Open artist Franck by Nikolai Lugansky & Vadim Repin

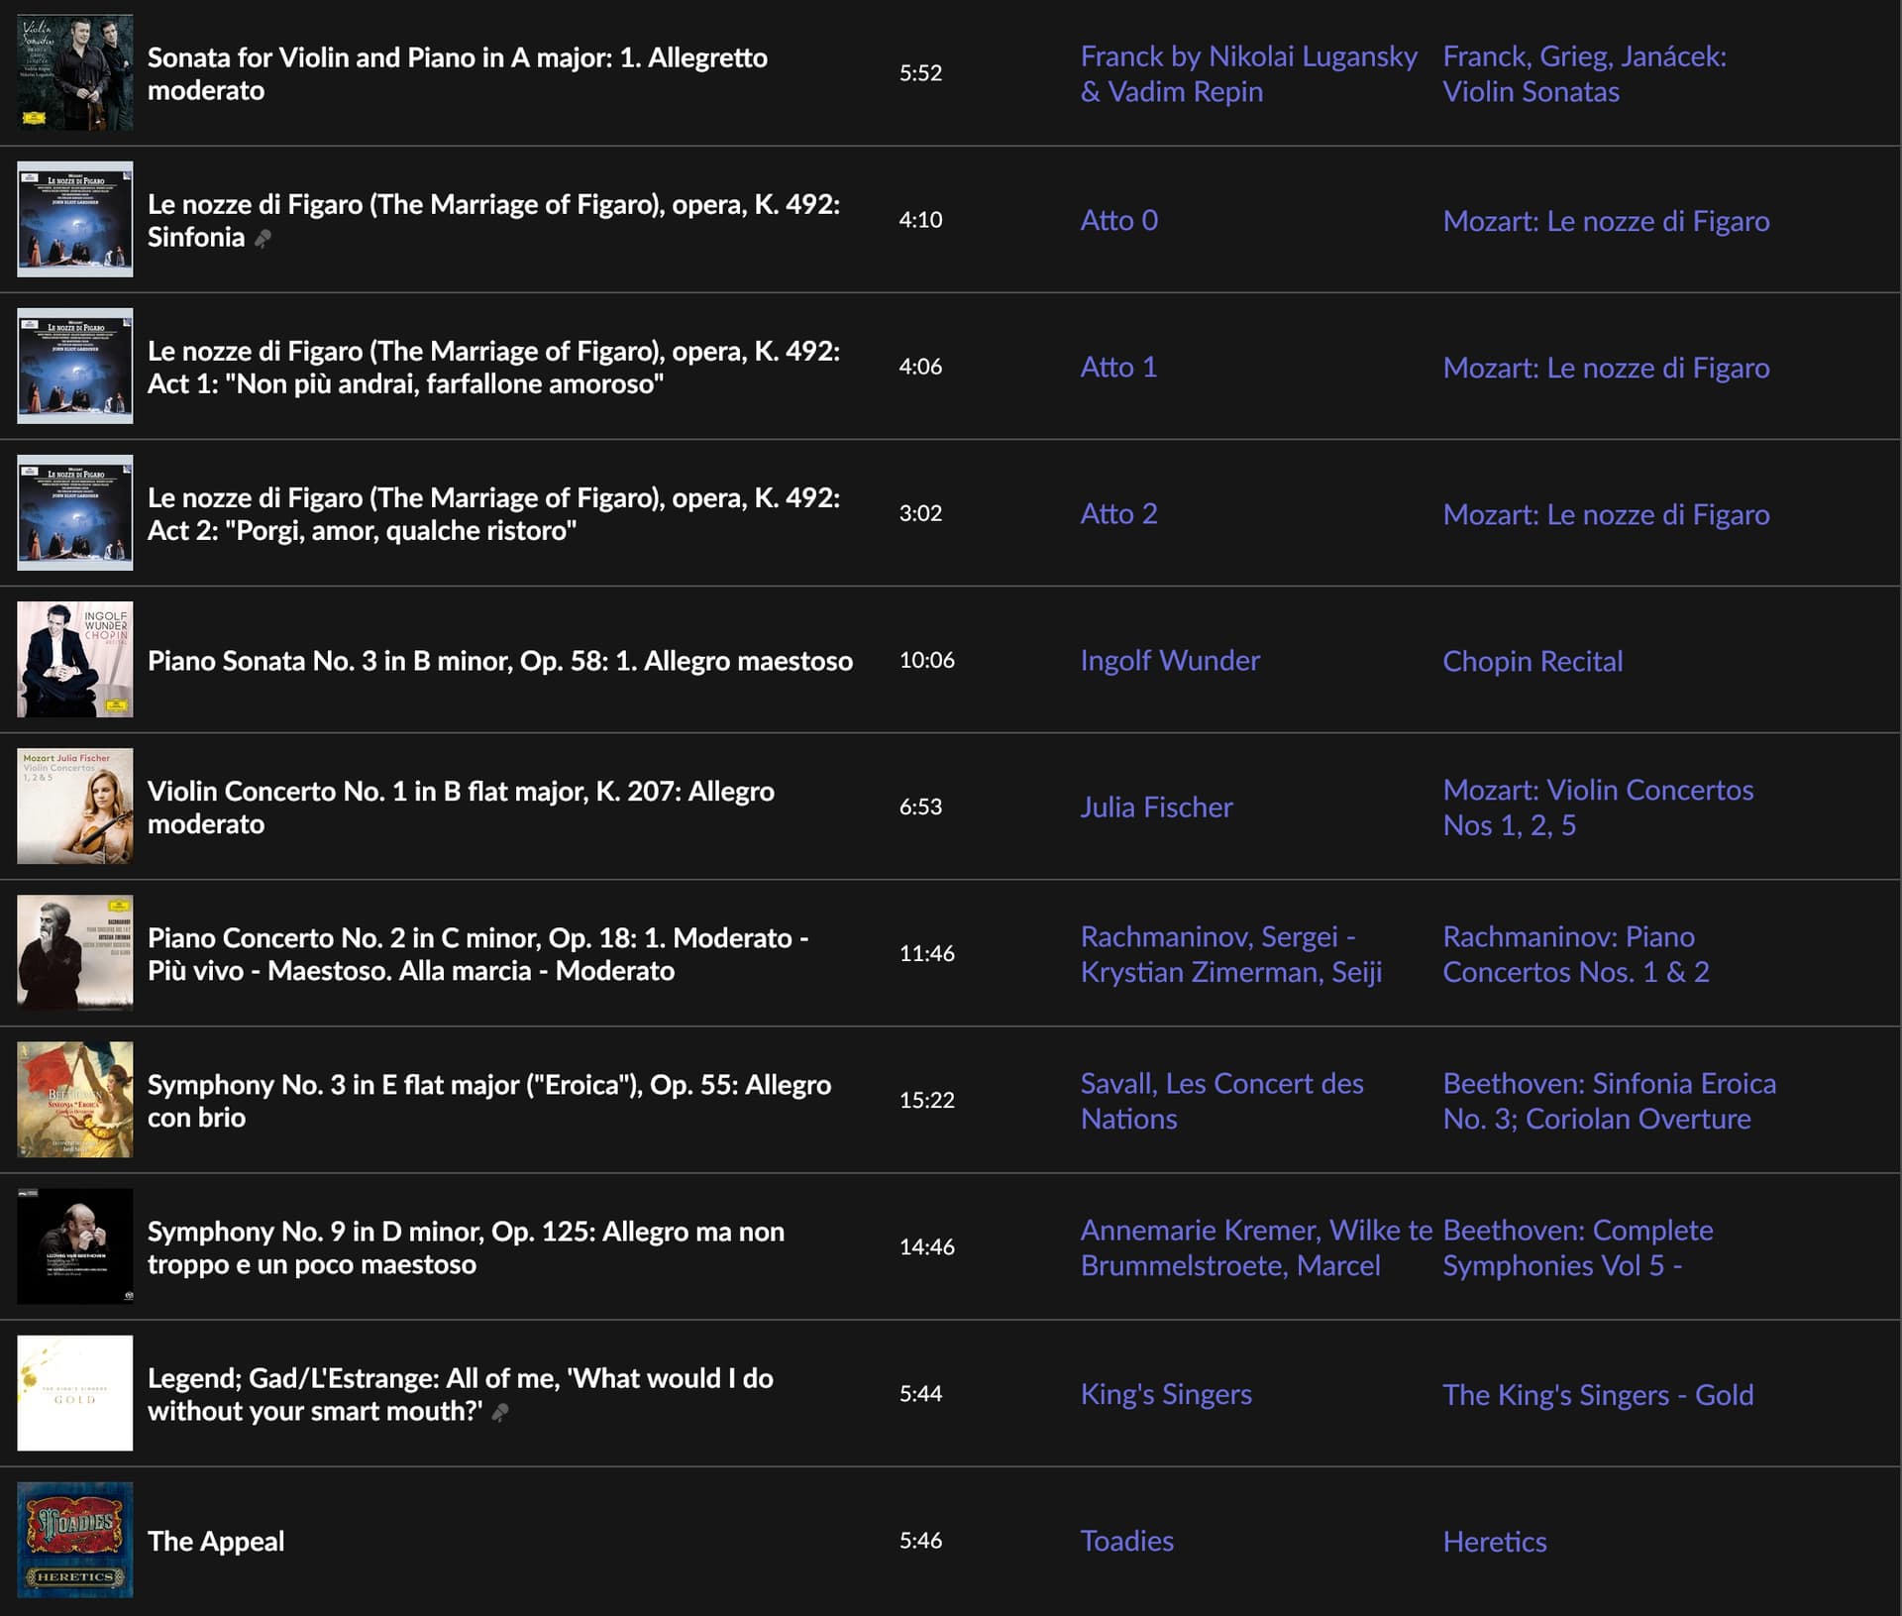point(1248,73)
